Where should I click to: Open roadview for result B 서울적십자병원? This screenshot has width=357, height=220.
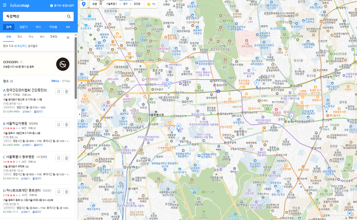tap(67, 125)
